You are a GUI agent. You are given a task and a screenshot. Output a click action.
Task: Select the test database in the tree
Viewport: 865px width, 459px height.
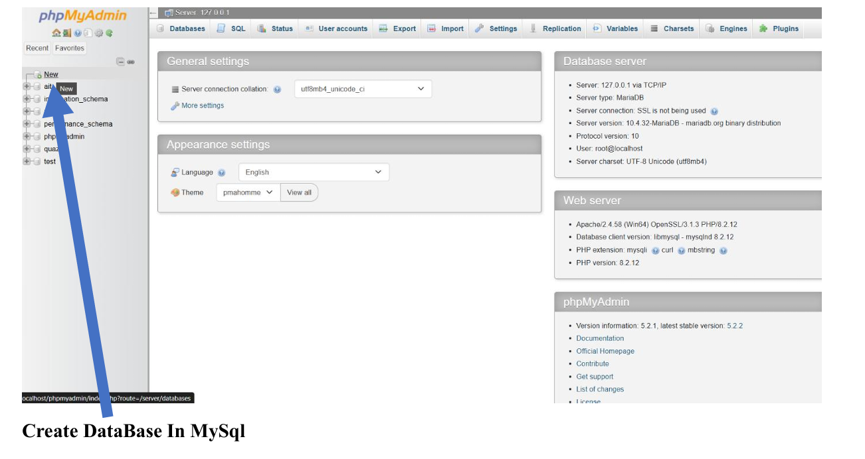click(x=50, y=162)
